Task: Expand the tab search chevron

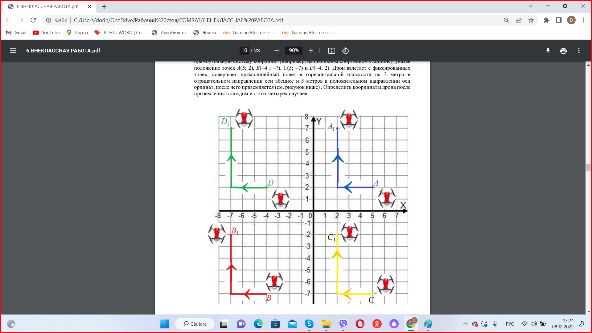Action: (x=530, y=6)
